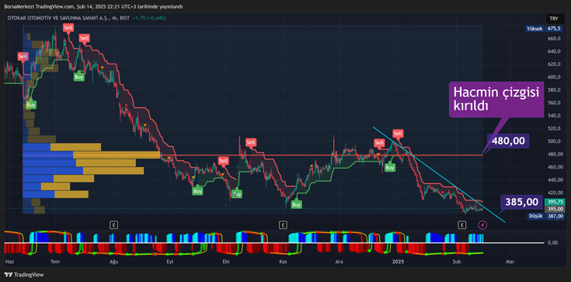Click the BorsaMerkezi TradingView.com publication header text

tap(93, 6)
